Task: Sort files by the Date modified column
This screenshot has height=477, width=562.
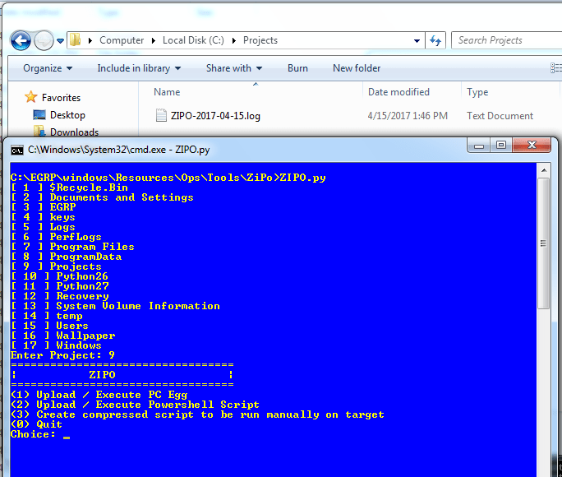Action: (x=398, y=92)
